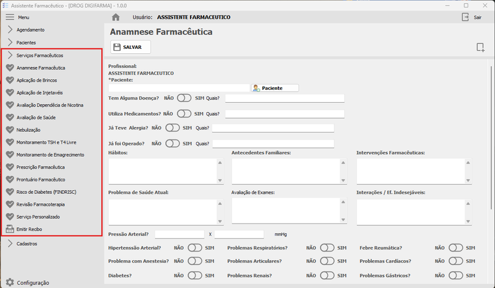Screen dimensions: 495x288
Task: Open the hamburger Menu icon
Action: coord(10,17)
